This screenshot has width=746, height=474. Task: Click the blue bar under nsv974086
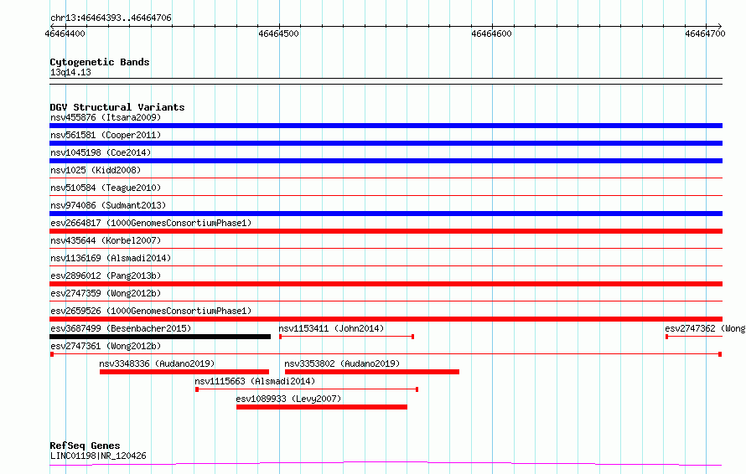tap(386, 214)
